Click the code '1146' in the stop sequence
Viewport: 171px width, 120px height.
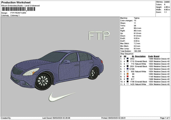coord(151,77)
